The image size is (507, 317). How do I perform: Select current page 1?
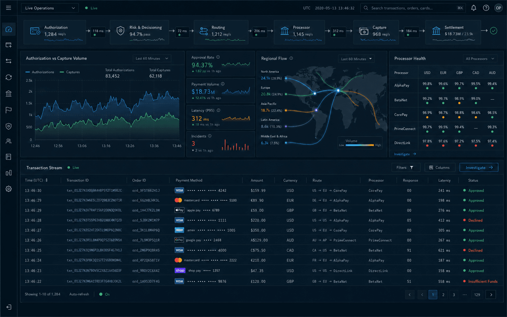click(433, 295)
